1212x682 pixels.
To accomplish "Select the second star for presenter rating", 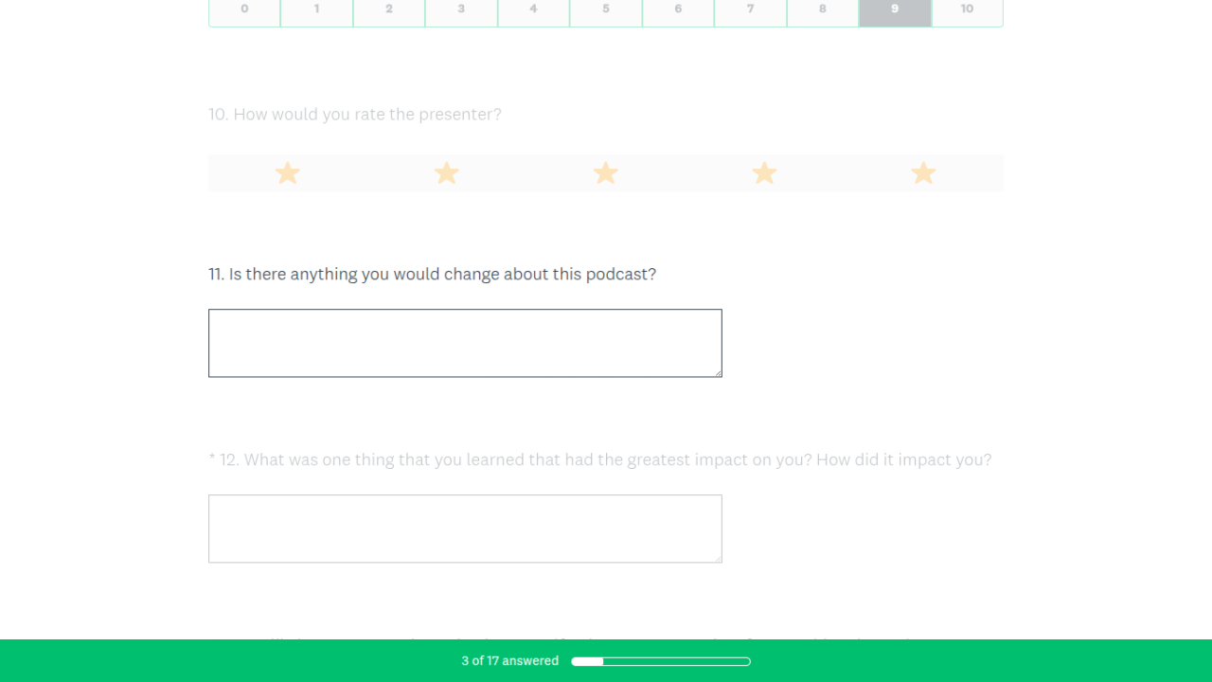I will (x=447, y=173).
